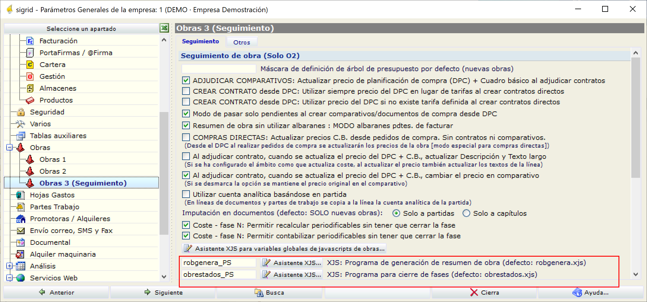647x302 pixels.
Task: Click the Alquiler maquinaria icon
Action: [20, 254]
